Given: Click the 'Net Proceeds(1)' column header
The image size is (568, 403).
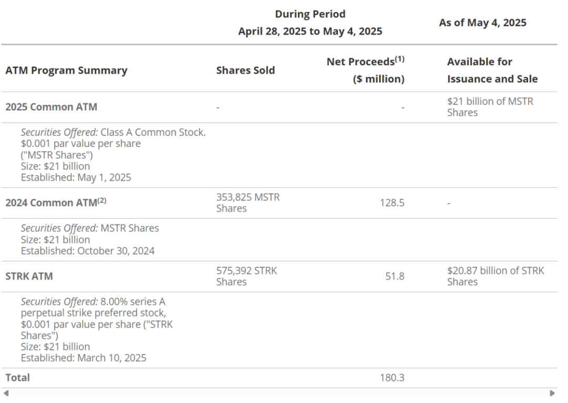Looking at the screenshot, I should coord(366,61).
